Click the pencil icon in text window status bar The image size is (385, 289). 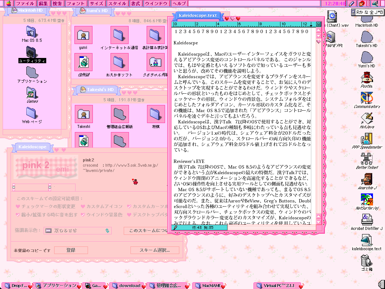[175, 227]
